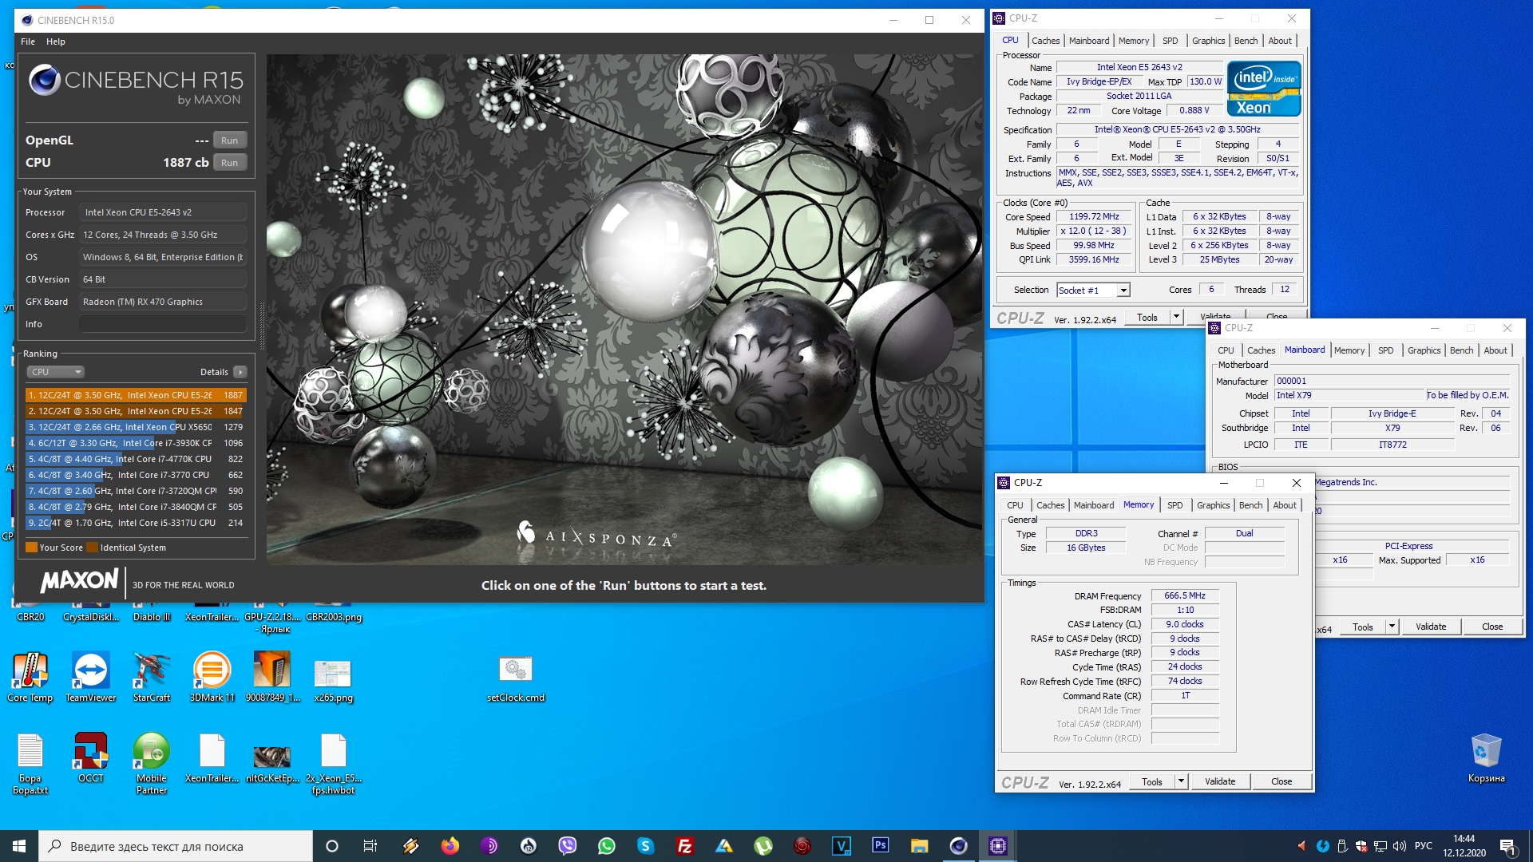This screenshot has width=1533, height=862.
Task: Click the РУС language indicator
Action: (1424, 846)
